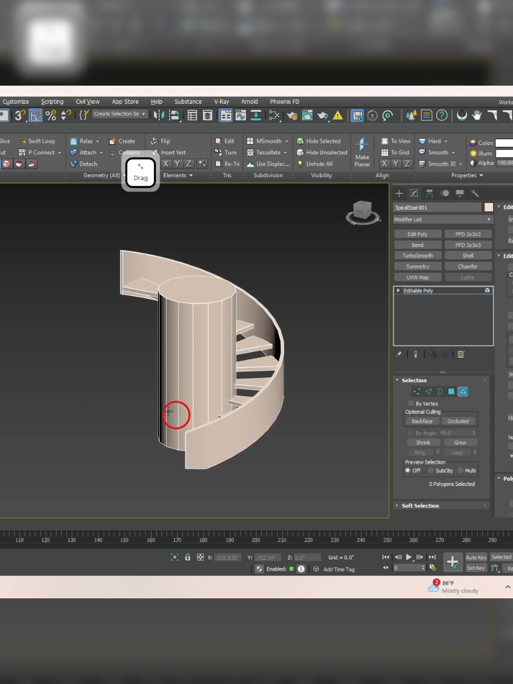Enable the By Vertex checkbox
This screenshot has height=684, width=513.
point(410,403)
